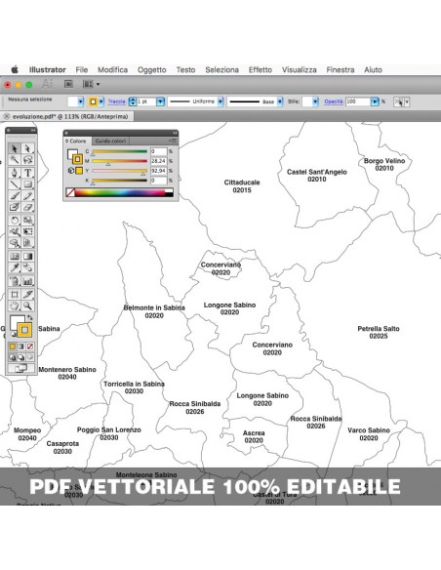Screen dimensions: 441x570
Task: Open the Base brush definition dropdown
Action: [x=280, y=102]
